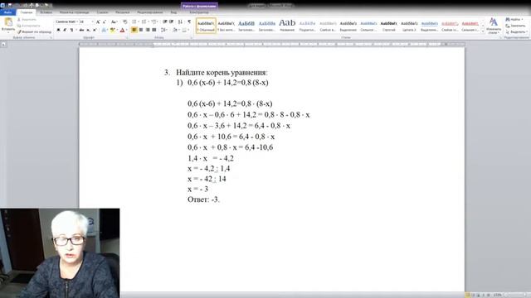
Task: Decrease font size with shrink font icon
Action: [x=105, y=22]
